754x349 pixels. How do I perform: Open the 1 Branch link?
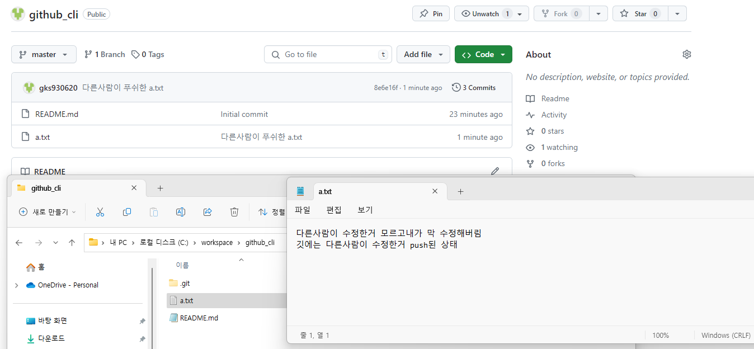pyautogui.click(x=105, y=54)
